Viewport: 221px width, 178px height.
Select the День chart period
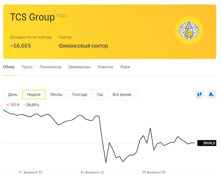(x=13, y=95)
